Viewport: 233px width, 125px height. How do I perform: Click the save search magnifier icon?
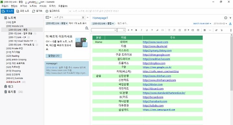87,28
